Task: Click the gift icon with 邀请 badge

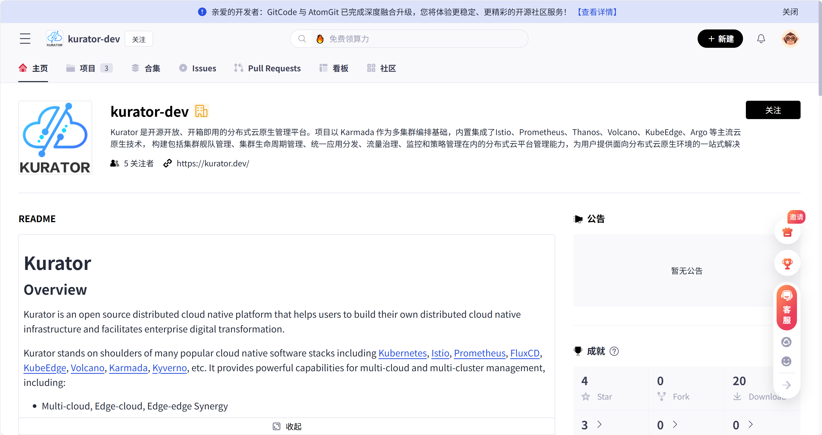Action: pyautogui.click(x=787, y=232)
